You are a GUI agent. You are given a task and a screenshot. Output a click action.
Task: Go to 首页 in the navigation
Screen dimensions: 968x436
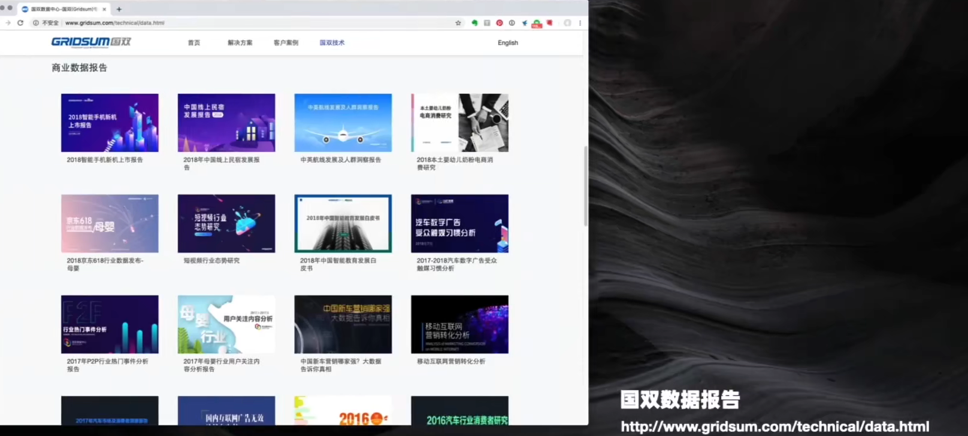tap(194, 42)
